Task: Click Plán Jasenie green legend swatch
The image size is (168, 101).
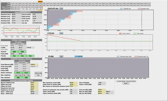Action: point(135,34)
